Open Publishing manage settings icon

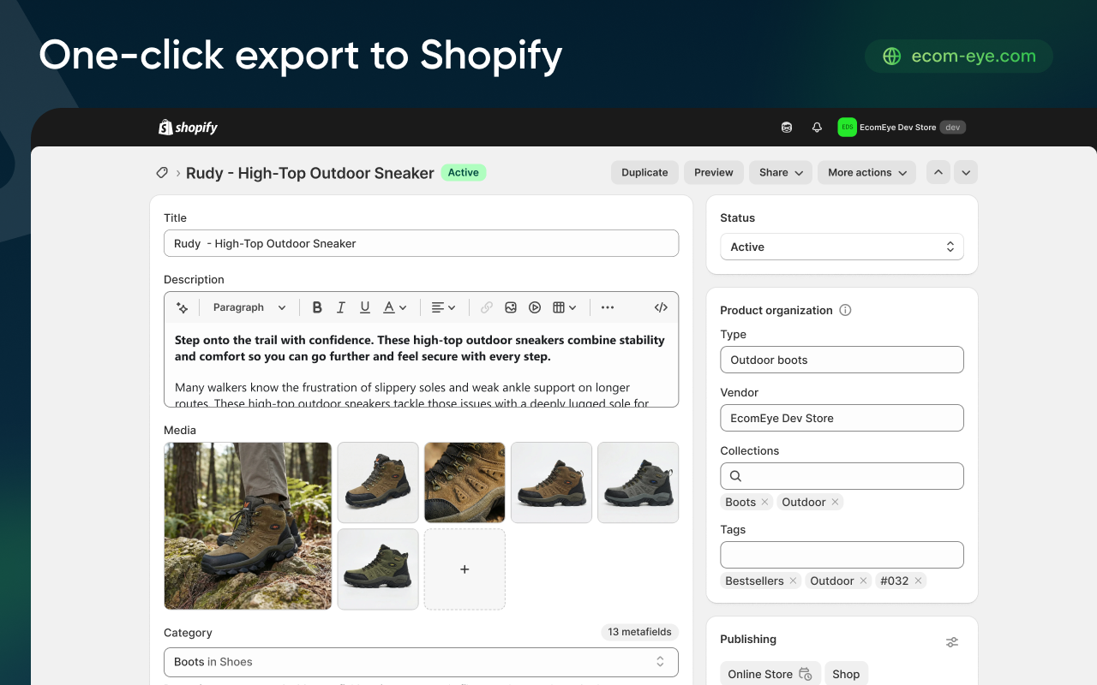coord(952,642)
